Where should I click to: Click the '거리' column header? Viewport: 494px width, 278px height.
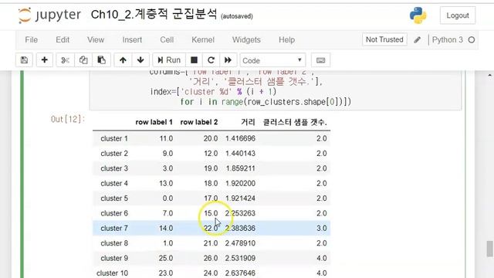click(x=248, y=122)
